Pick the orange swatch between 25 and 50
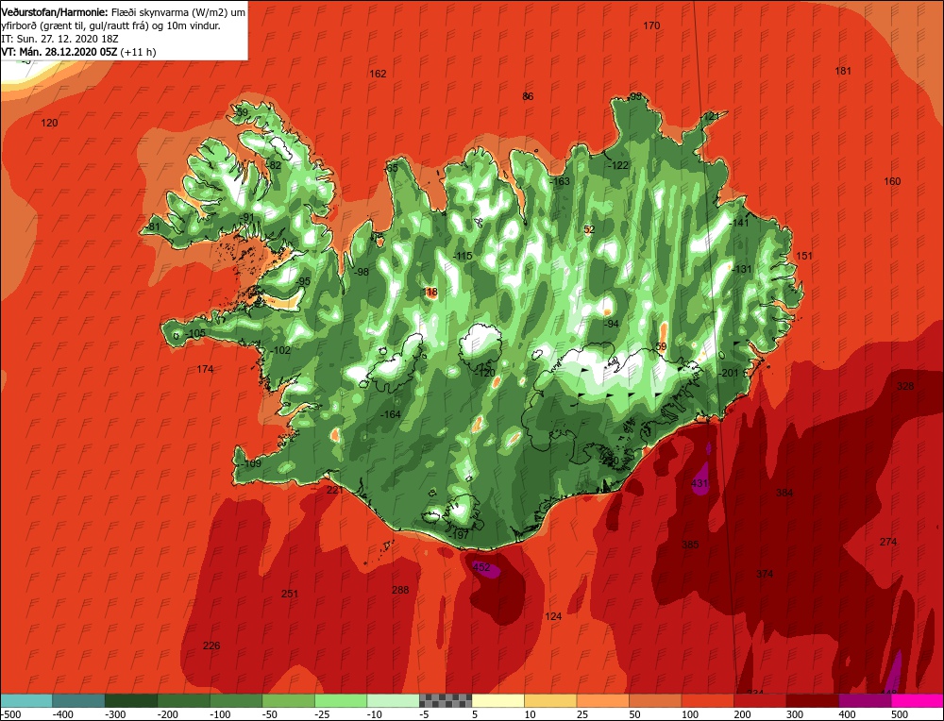Image resolution: width=944 pixels, height=721 pixels. (x=602, y=700)
